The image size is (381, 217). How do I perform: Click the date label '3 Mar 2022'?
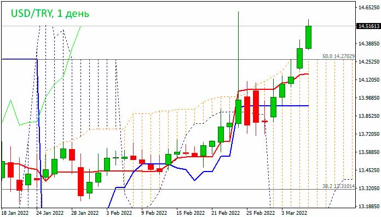[x=295, y=213]
